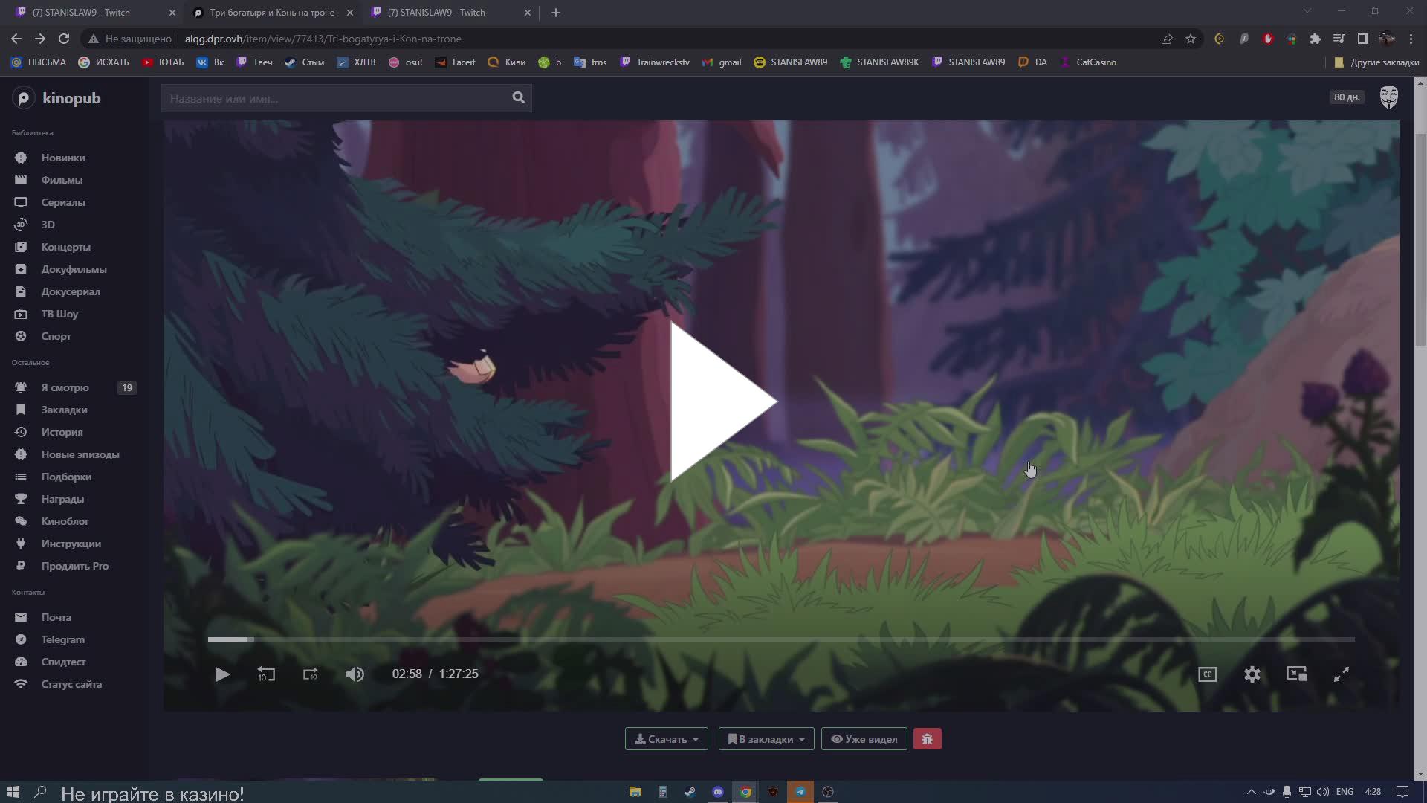Open Telegram from the Windows taskbar
This screenshot has width=1427, height=803.
[800, 792]
